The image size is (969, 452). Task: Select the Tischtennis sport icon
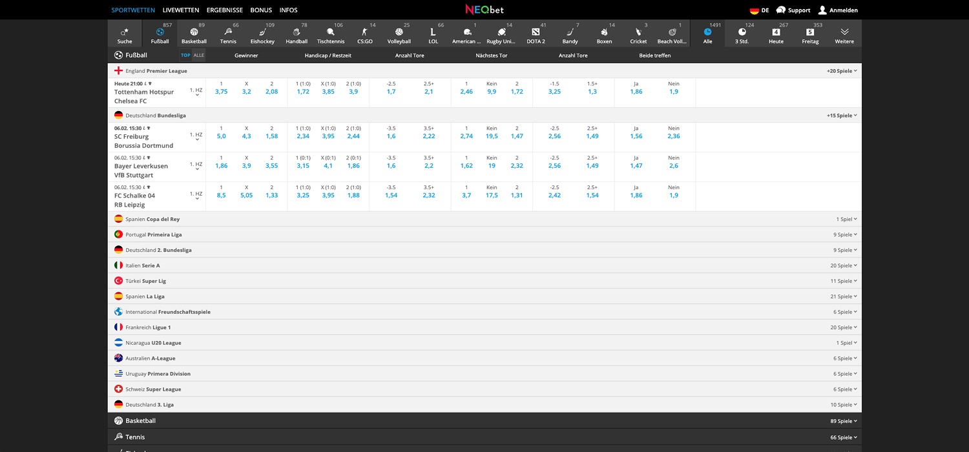(331, 34)
